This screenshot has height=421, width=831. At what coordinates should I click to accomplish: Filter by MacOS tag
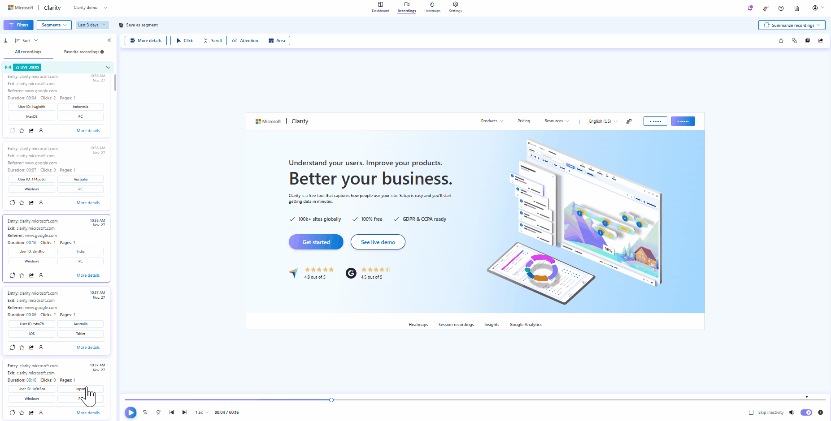pos(32,116)
